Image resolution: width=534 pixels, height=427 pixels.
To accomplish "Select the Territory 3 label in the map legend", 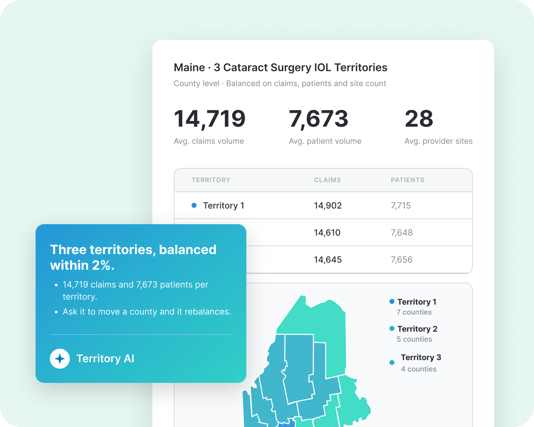I will 421,357.
